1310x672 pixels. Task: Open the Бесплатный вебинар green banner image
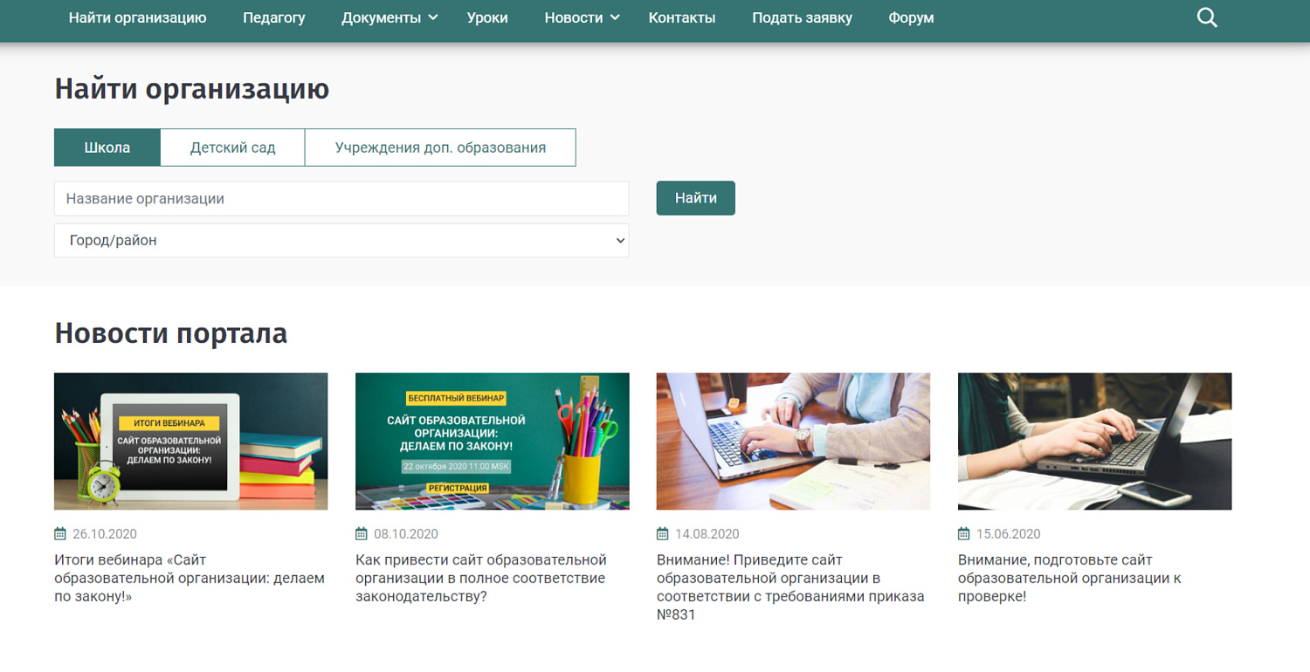click(492, 442)
